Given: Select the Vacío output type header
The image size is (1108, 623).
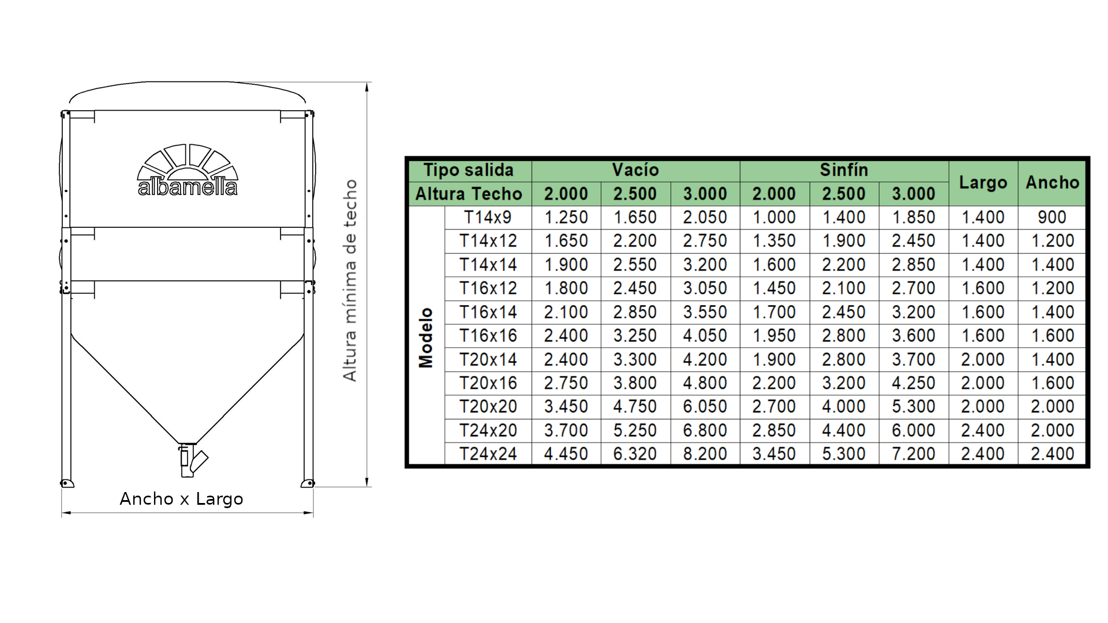Looking at the screenshot, I should [635, 170].
